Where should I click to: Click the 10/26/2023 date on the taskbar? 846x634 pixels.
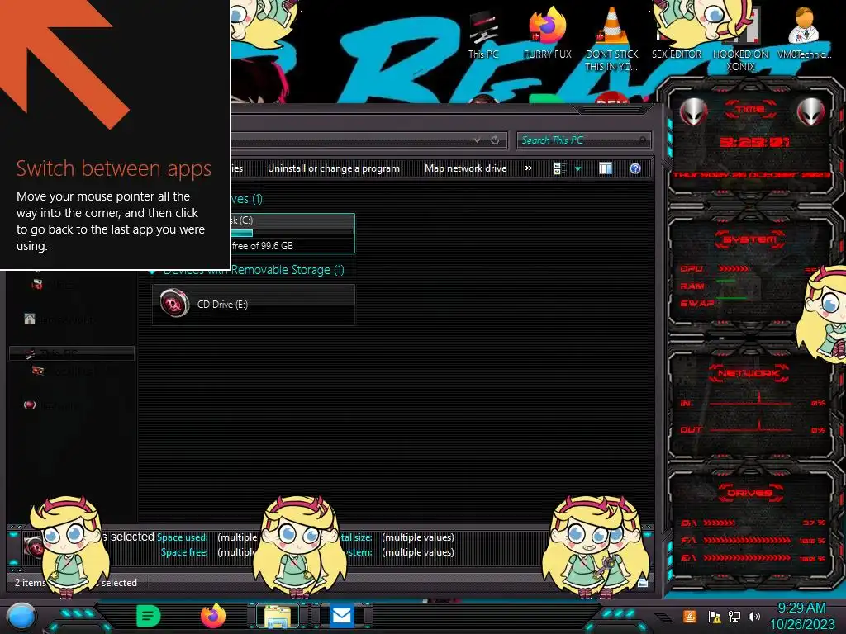pyautogui.click(x=801, y=625)
